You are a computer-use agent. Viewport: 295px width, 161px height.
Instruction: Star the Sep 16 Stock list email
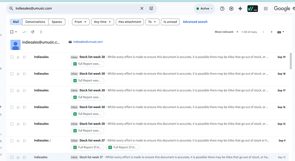click(x=18, y=108)
